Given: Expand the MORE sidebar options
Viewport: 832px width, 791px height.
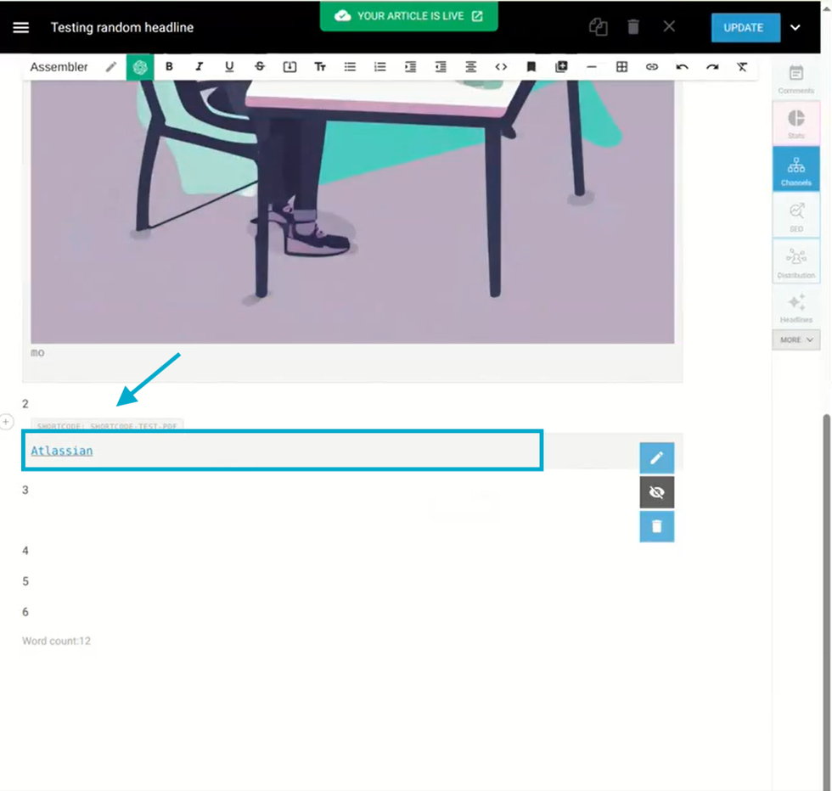Looking at the screenshot, I should point(795,339).
